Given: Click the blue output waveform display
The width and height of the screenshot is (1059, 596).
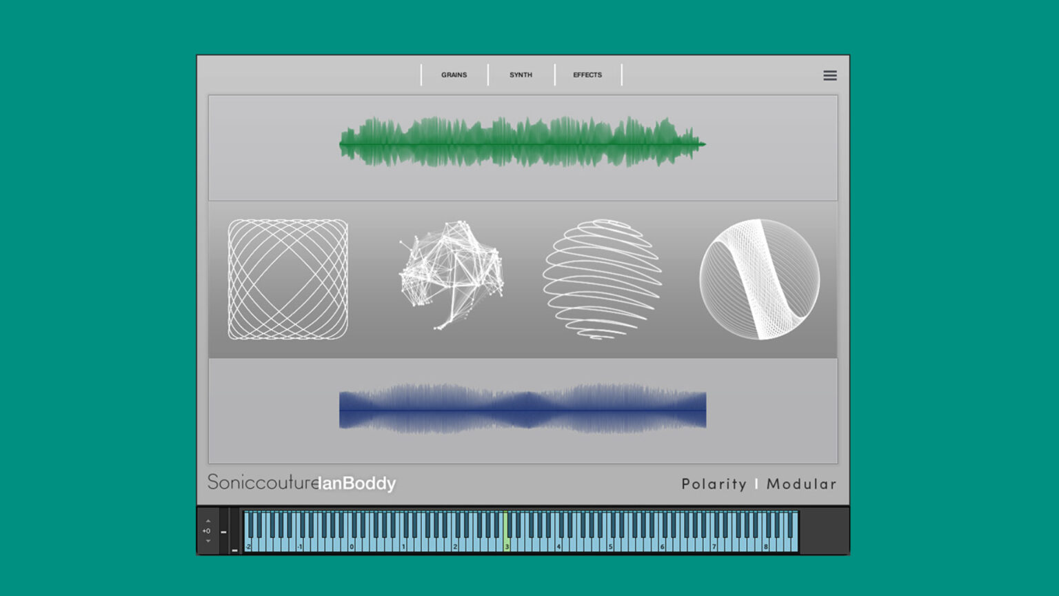Looking at the screenshot, I should (522, 408).
